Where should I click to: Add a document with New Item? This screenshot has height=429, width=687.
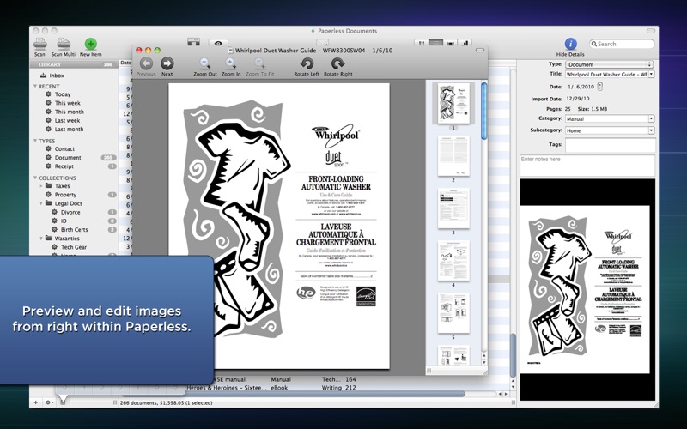click(x=90, y=44)
